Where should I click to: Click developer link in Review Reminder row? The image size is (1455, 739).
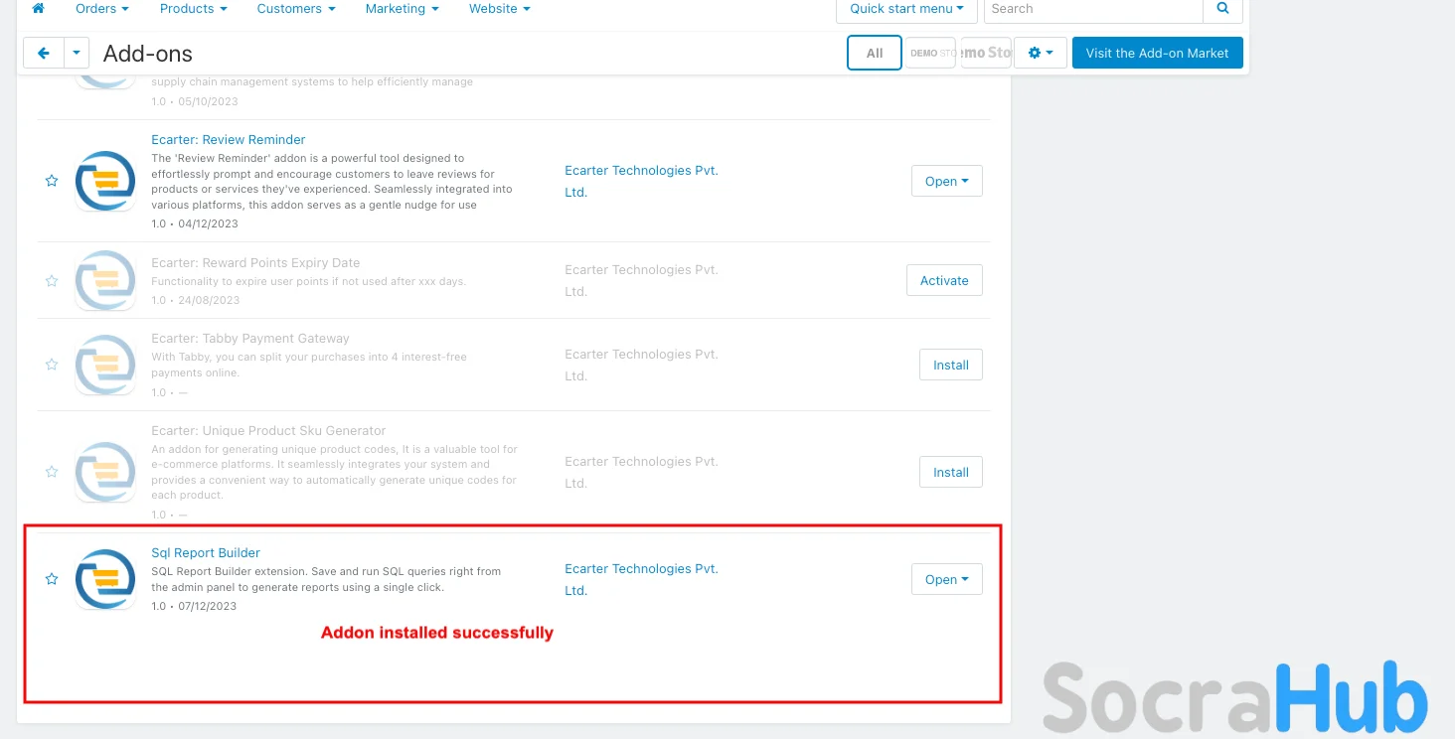pyautogui.click(x=641, y=182)
